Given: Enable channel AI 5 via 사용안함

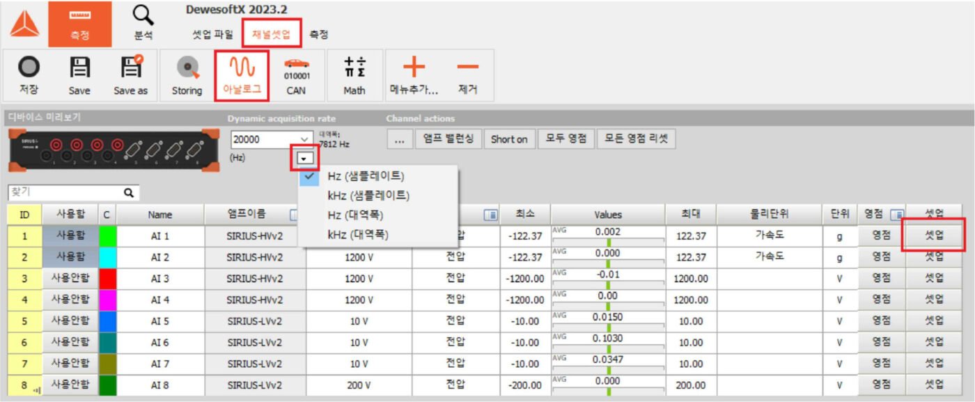Looking at the screenshot, I should 70,321.
